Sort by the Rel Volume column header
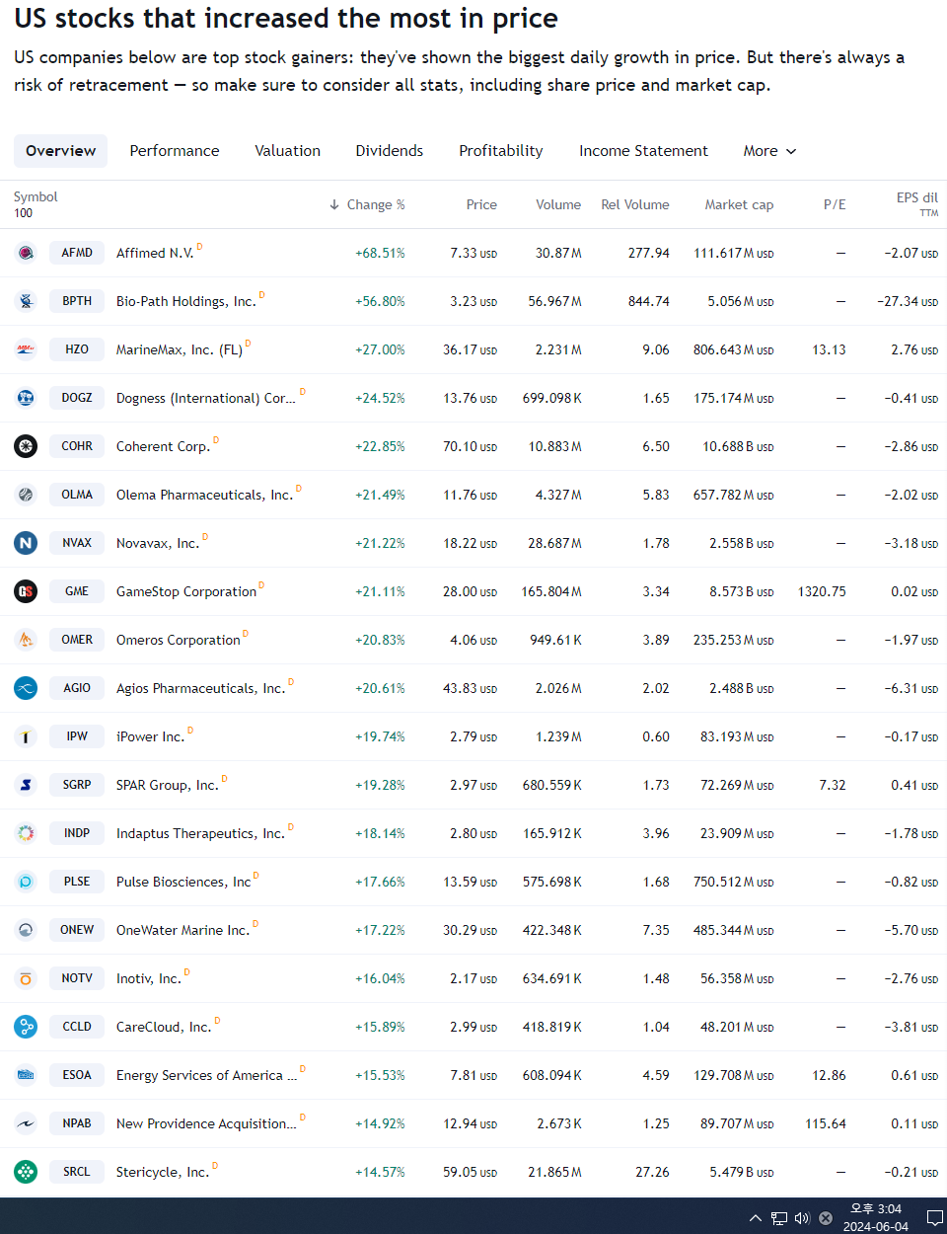This screenshot has width=947, height=1234. click(635, 204)
